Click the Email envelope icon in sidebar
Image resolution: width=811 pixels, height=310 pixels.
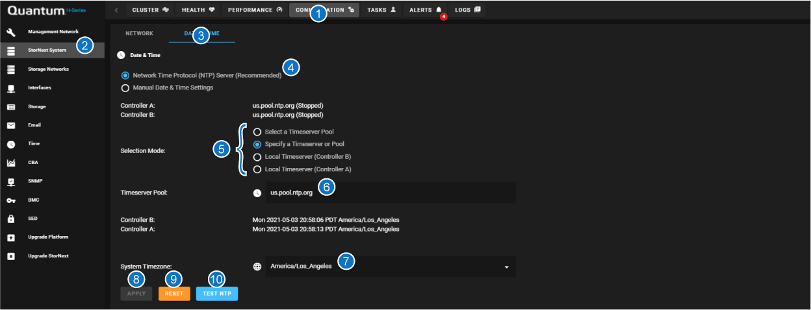[x=11, y=125]
